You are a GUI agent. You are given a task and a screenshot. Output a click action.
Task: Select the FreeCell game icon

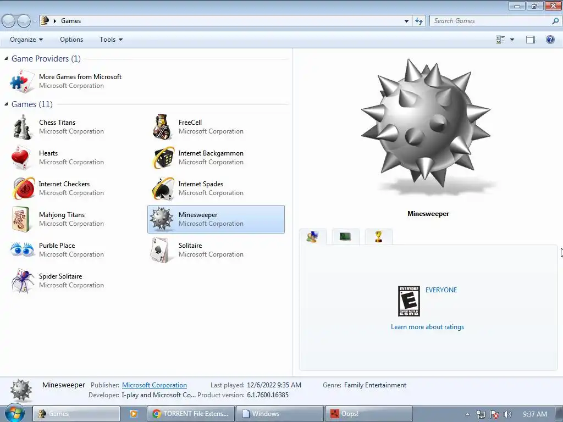[162, 127]
